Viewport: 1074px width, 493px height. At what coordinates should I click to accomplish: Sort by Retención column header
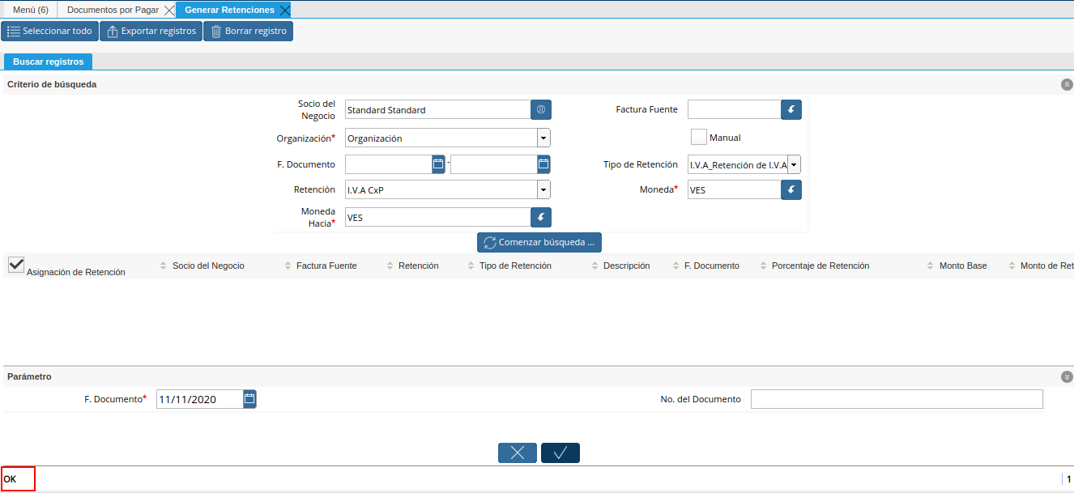point(419,266)
